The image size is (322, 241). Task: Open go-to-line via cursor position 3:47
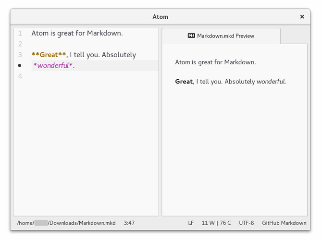pyautogui.click(x=129, y=223)
